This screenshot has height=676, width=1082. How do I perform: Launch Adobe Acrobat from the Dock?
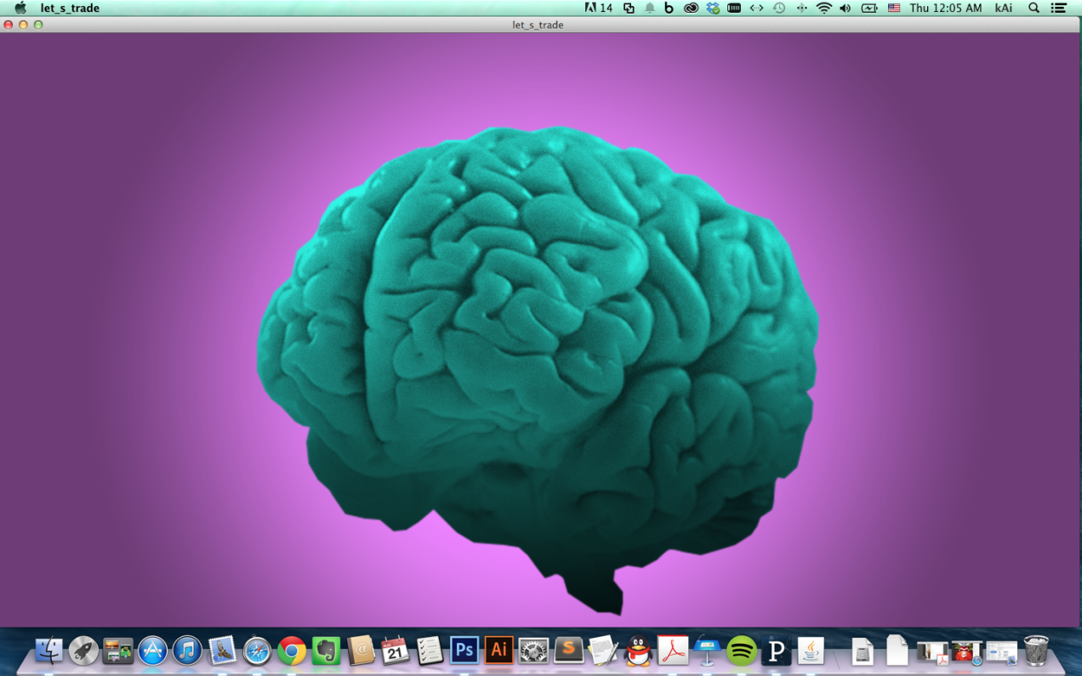pos(672,651)
